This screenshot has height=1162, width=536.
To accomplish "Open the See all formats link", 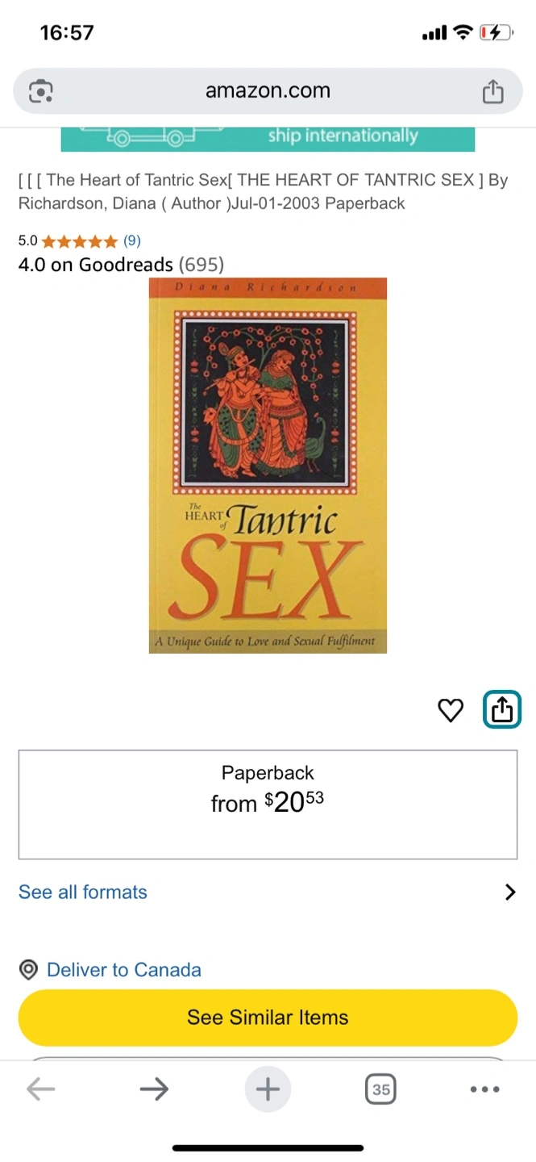I will coord(83,892).
